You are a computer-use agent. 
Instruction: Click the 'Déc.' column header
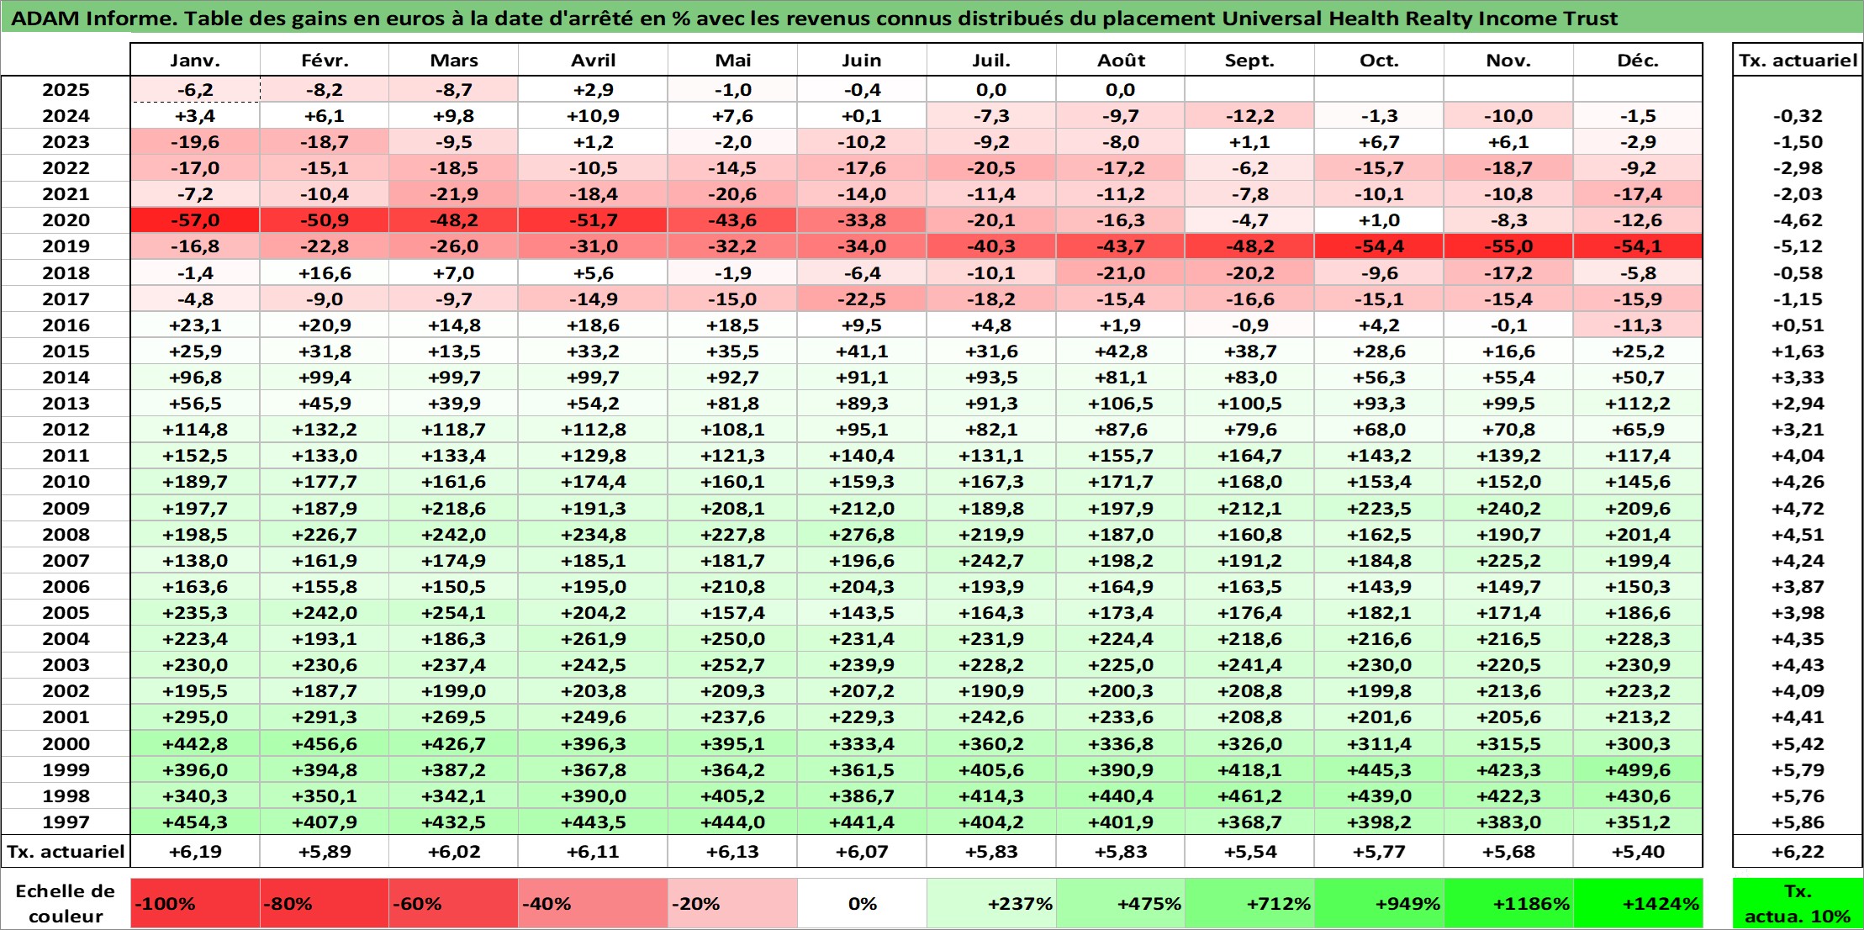coord(1638,60)
